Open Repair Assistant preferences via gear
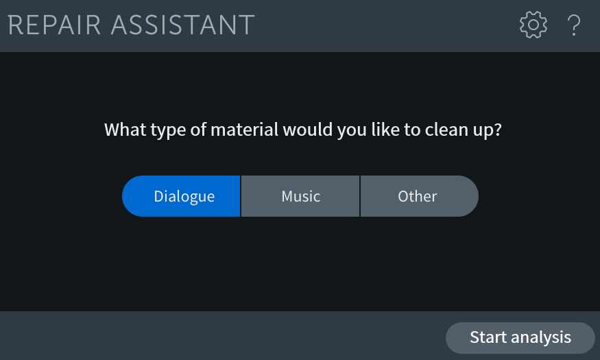This screenshot has width=600, height=360. [x=533, y=25]
